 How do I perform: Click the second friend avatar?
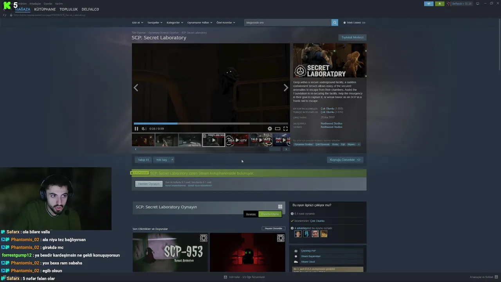pyautogui.click(x=306, y=234)
